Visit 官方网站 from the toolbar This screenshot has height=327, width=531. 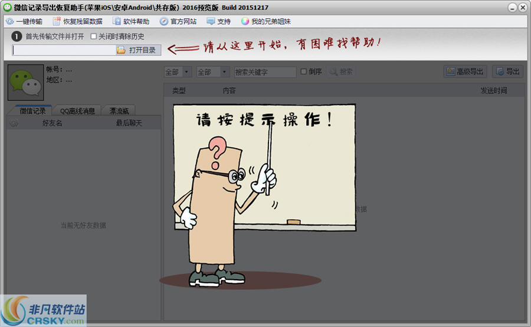pos(178,21)
